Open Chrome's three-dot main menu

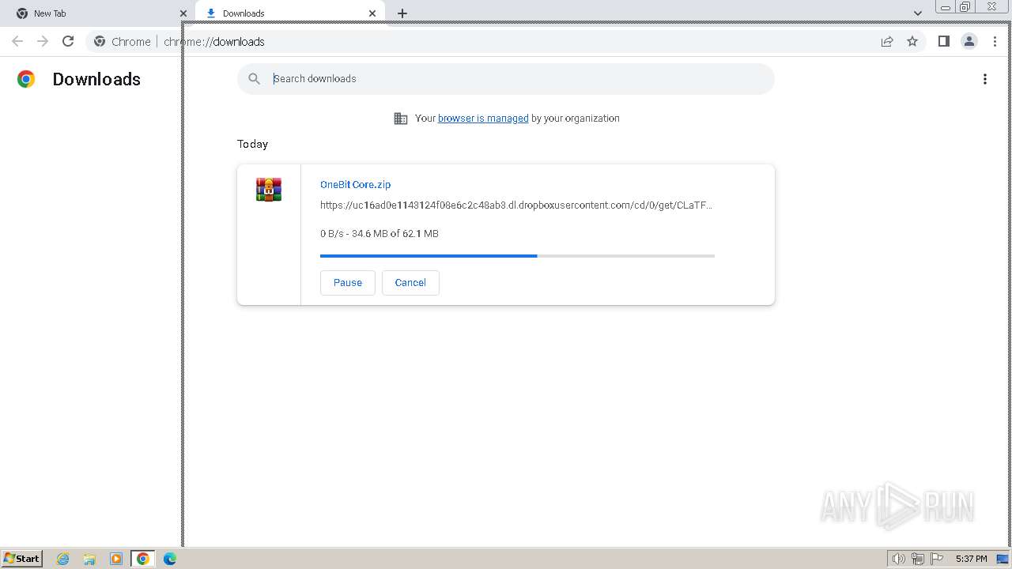995,41
